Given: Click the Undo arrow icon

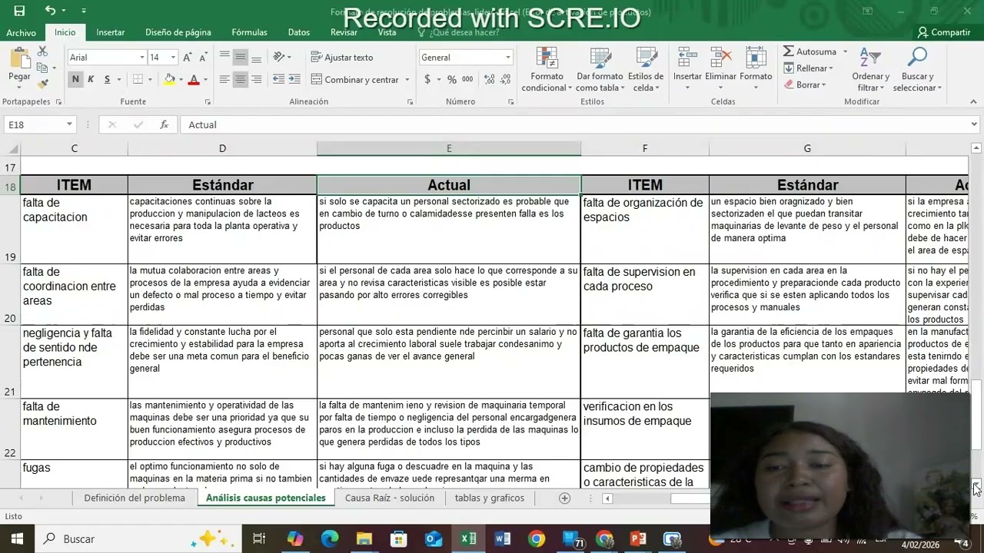Looking at the screenshot, I should [x=50, y=11].
